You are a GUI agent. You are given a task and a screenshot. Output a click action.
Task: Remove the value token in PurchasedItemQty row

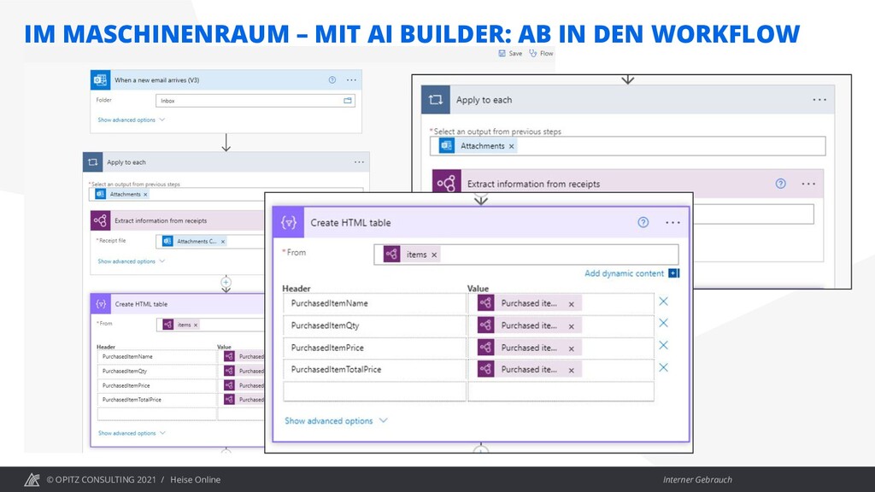pos(572,326)
